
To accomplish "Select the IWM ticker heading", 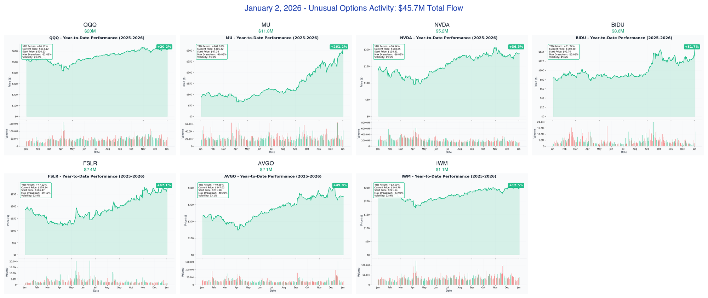I will click(x=442, y=163).
